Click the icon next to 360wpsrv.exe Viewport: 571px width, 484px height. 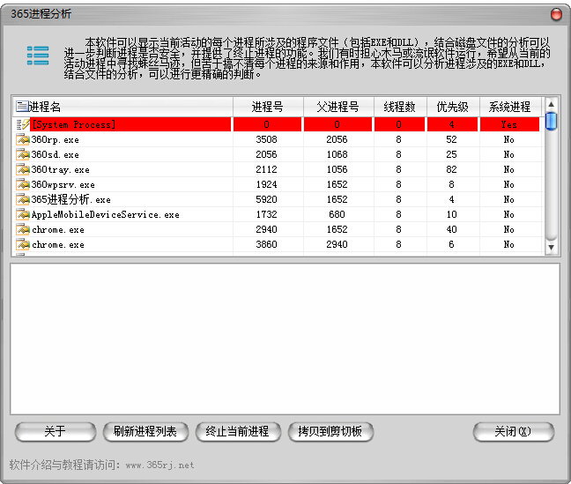pyautogui.click(x=23, y=184)
